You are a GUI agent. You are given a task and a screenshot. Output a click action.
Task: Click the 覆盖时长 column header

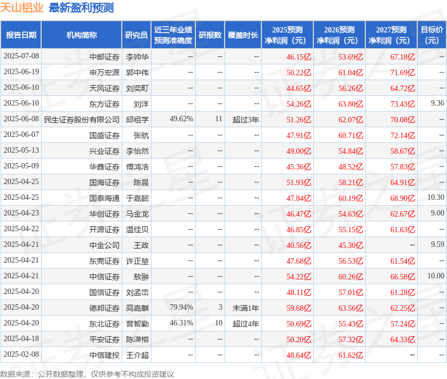244,34
